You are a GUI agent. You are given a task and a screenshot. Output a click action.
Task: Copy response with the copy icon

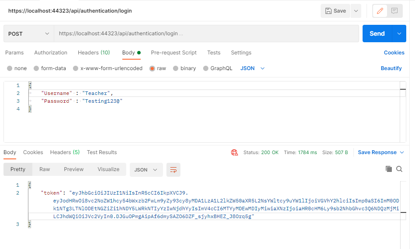[388, 169]
